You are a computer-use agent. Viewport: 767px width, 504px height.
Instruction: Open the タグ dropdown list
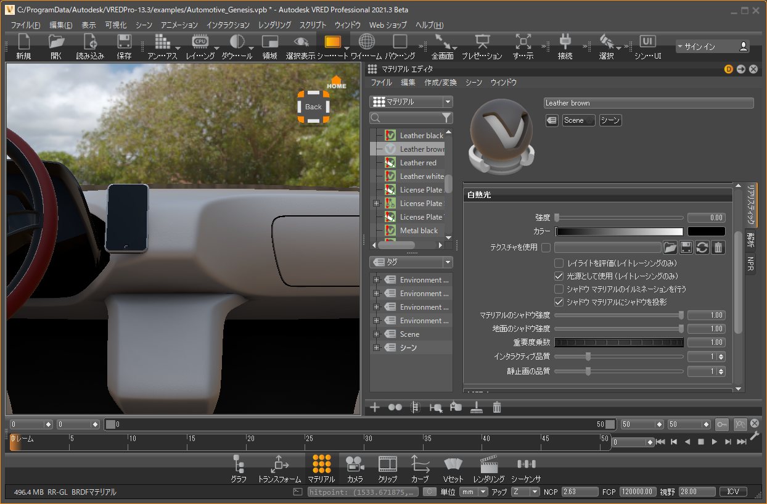pyautogui.click(x=411, y=262)
